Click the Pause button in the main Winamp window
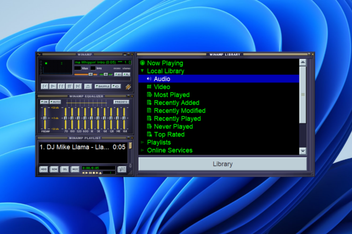 61,86
